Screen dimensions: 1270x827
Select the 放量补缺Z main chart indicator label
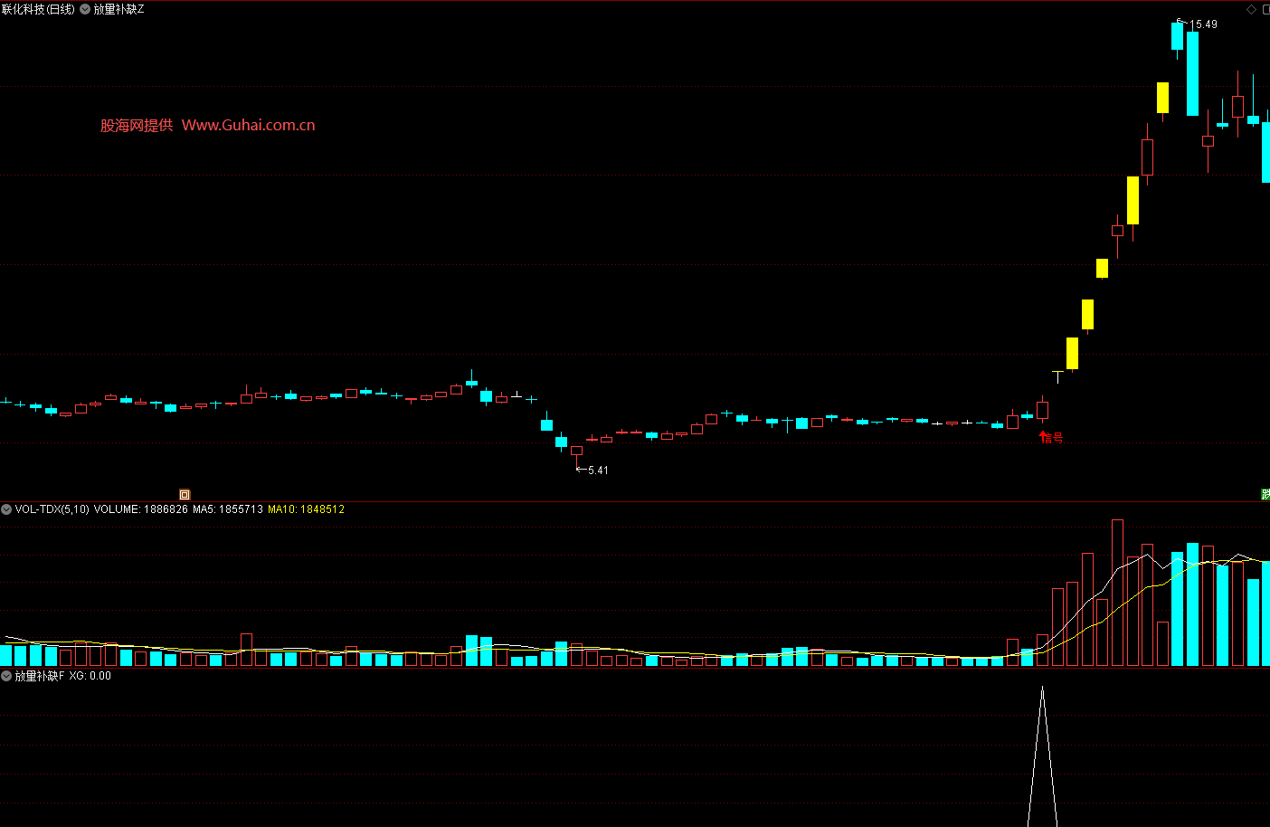(118, 9)
